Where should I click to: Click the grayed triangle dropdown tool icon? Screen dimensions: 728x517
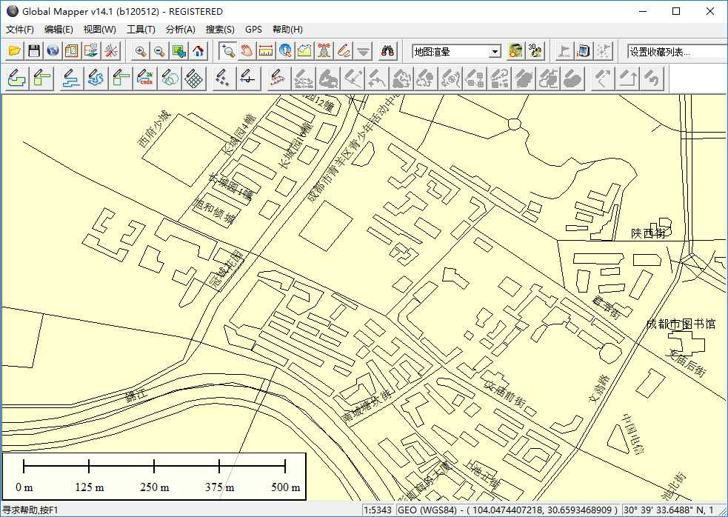(363, 50)
